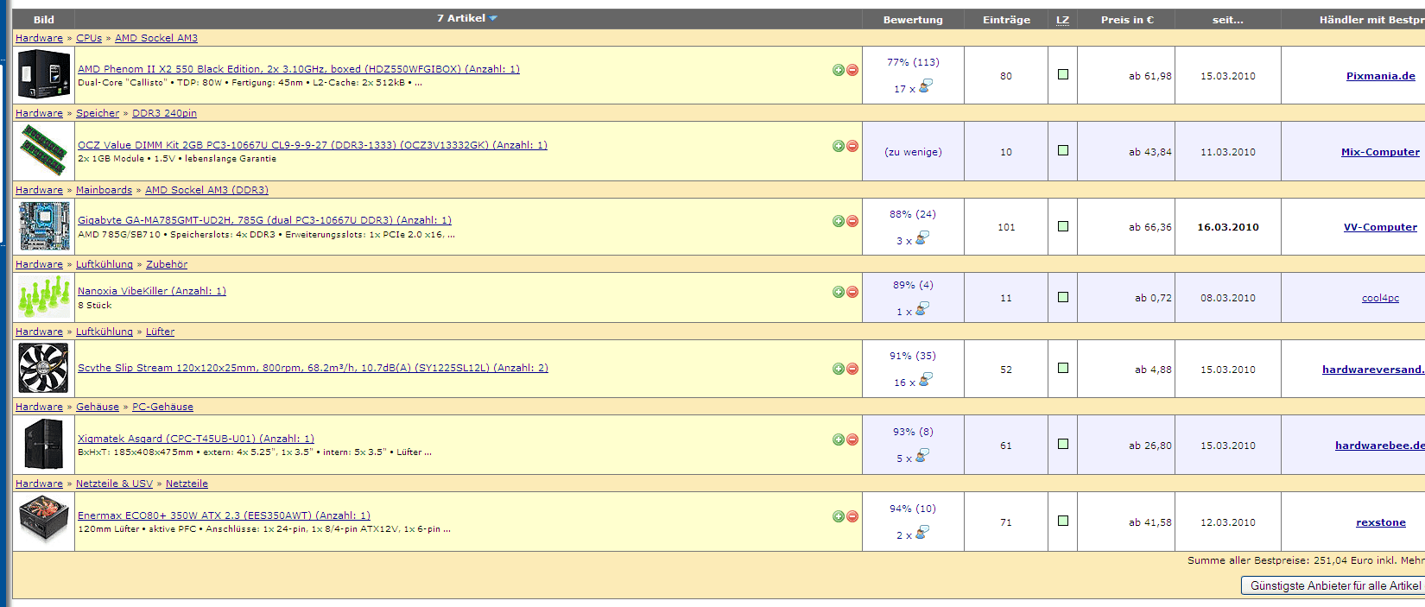
Task: Tick LZ checkbox for OCZ Value DIMM row
Action: point(1063,150)
